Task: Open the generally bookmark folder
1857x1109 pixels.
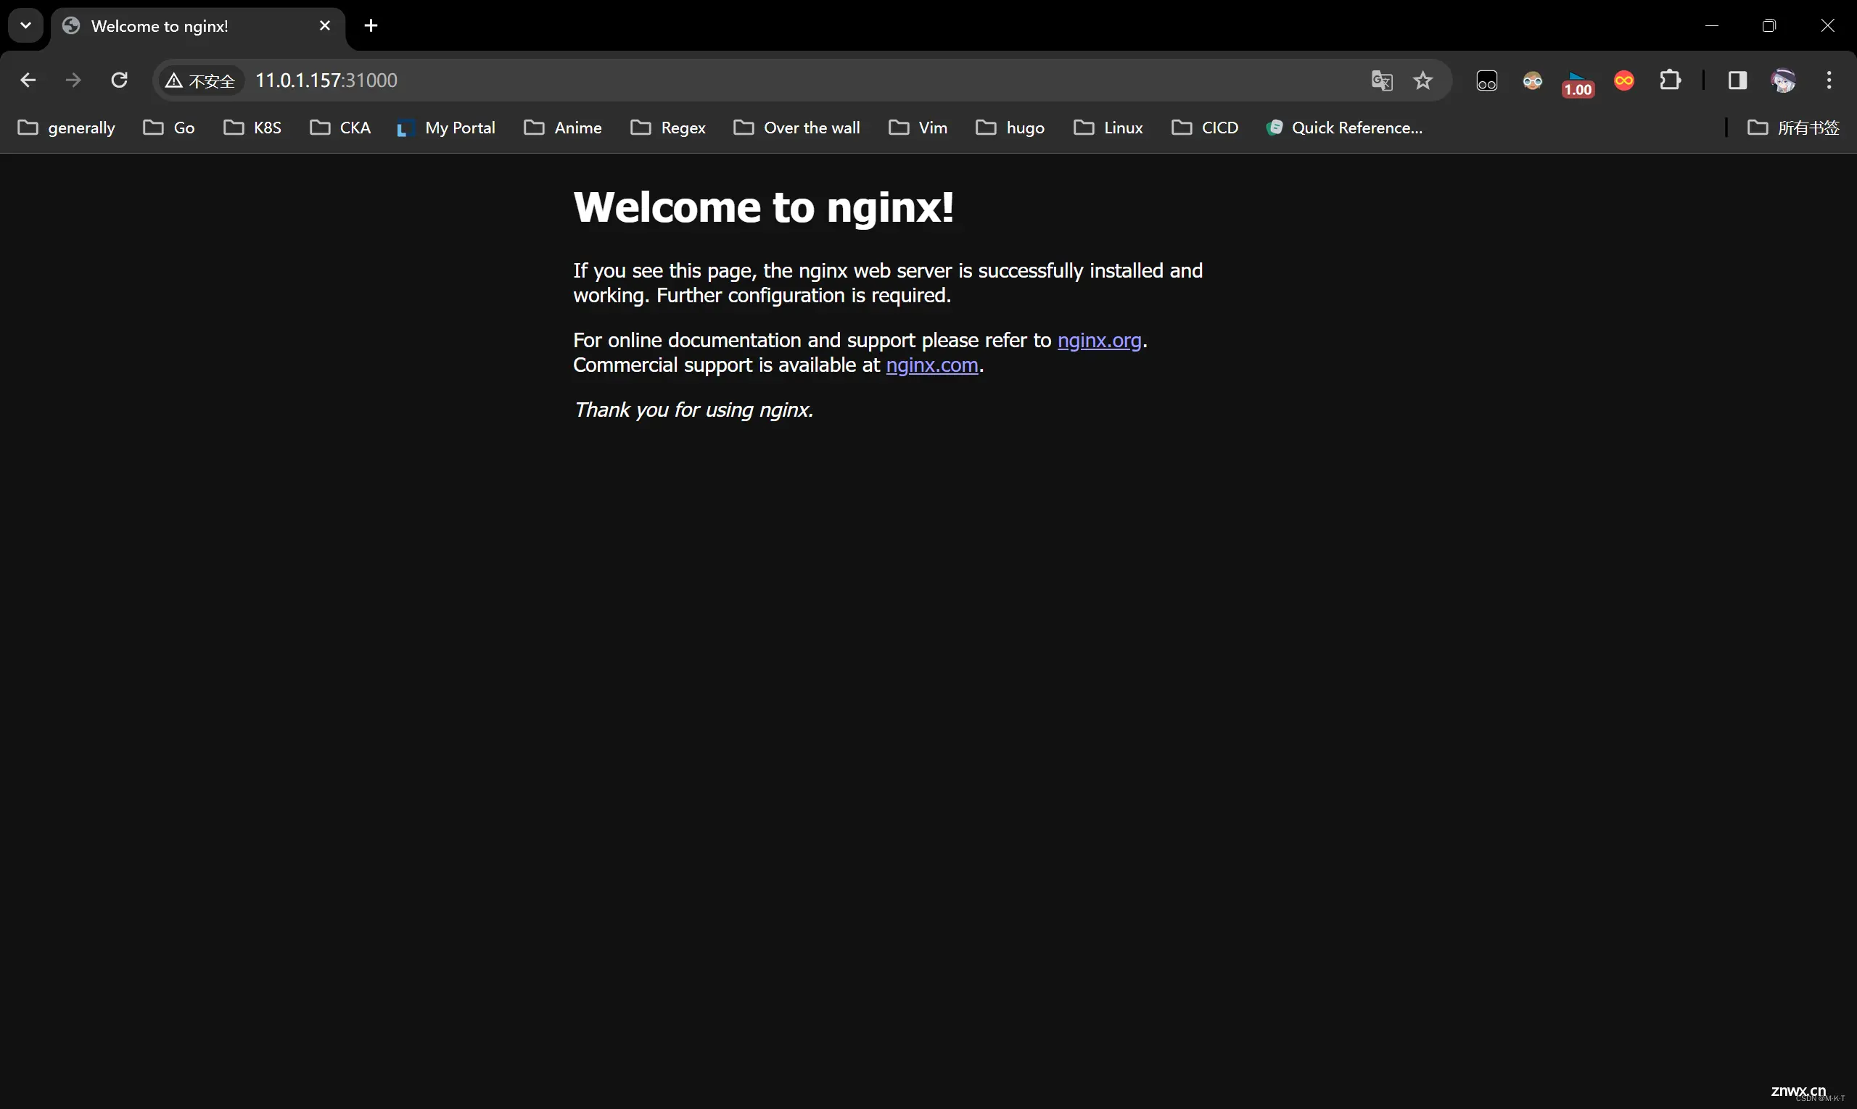Action: 67,128
